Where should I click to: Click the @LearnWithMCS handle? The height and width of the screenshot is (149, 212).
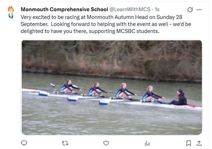tap(130, 9)
